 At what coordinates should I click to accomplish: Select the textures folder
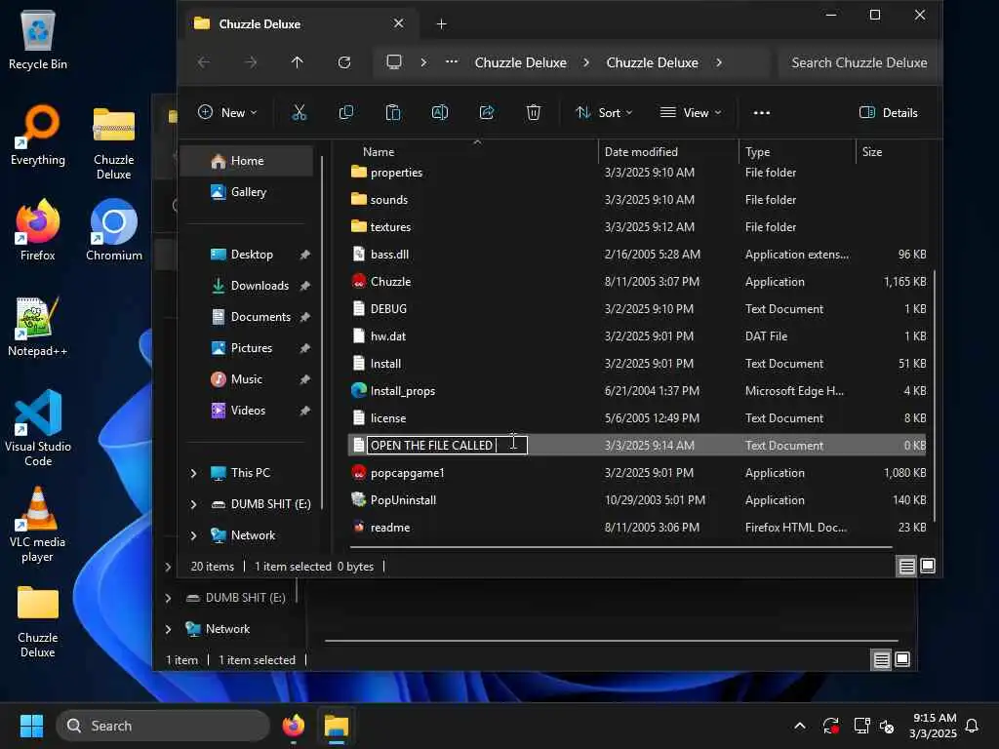coord(637,227)
